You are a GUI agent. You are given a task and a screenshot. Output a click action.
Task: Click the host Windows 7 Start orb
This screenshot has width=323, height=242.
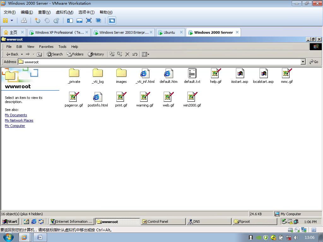[x=8, y=238]
